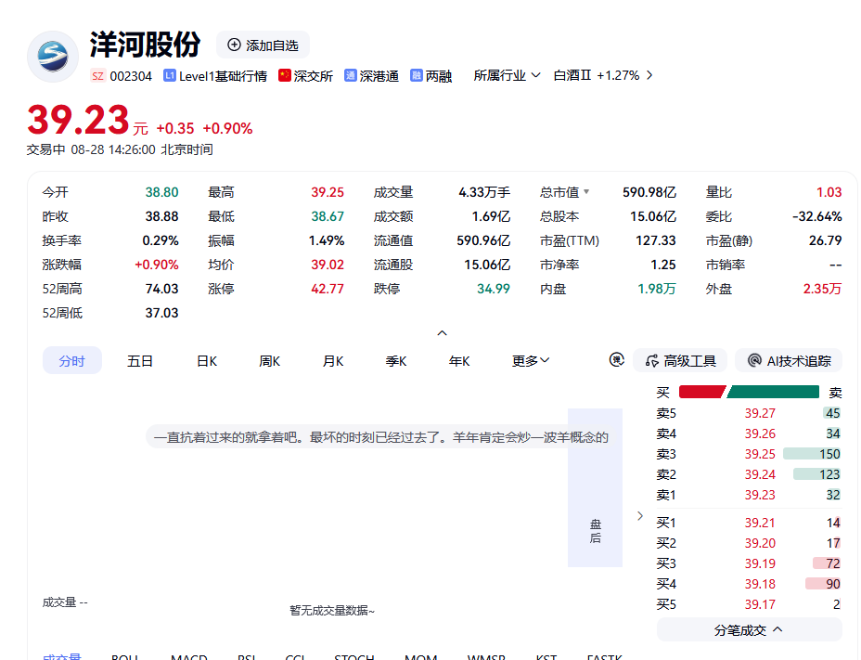Open the 更多 chart period dropdown

click(x=531, y=361)
